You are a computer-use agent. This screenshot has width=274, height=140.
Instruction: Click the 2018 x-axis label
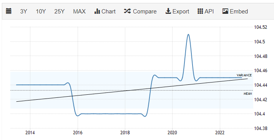point(125,133)
